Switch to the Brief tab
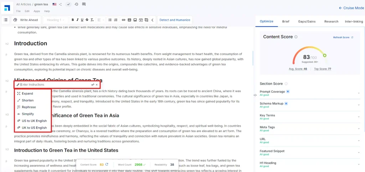The width and height of the screenshot is (365, 172). [286, 21]
